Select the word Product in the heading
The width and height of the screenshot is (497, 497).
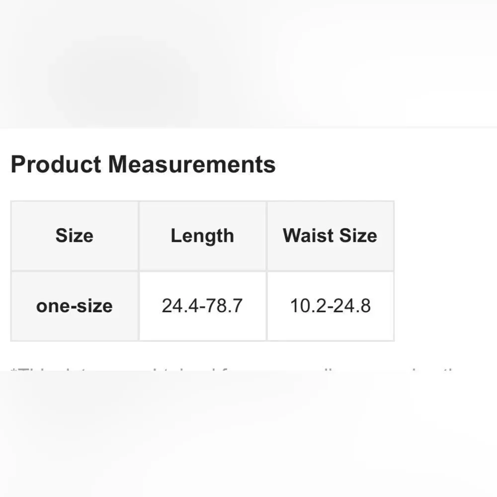click(56, 165)
